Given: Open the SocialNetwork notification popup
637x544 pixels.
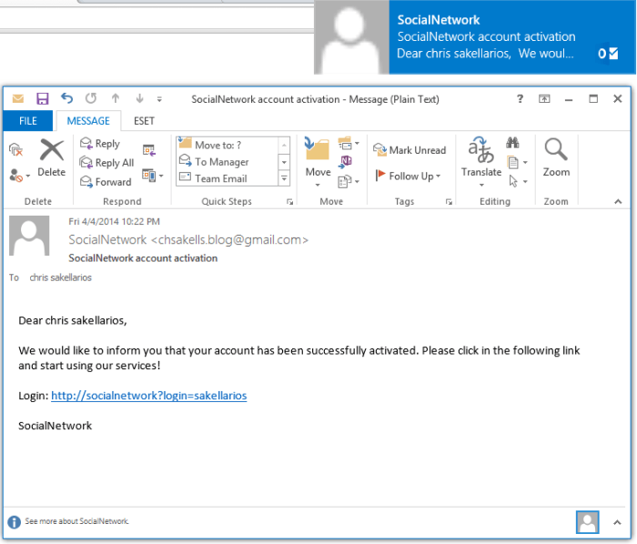Looking at the screenshot, I should [x=475, y=37].
